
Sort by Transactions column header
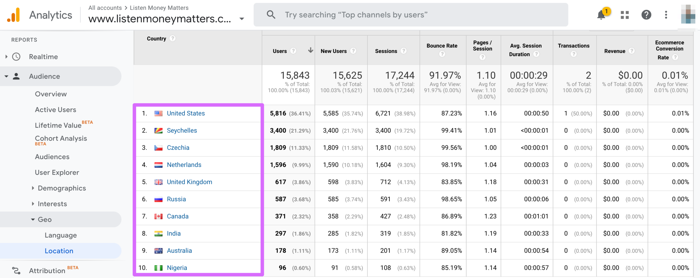[574, 46]
